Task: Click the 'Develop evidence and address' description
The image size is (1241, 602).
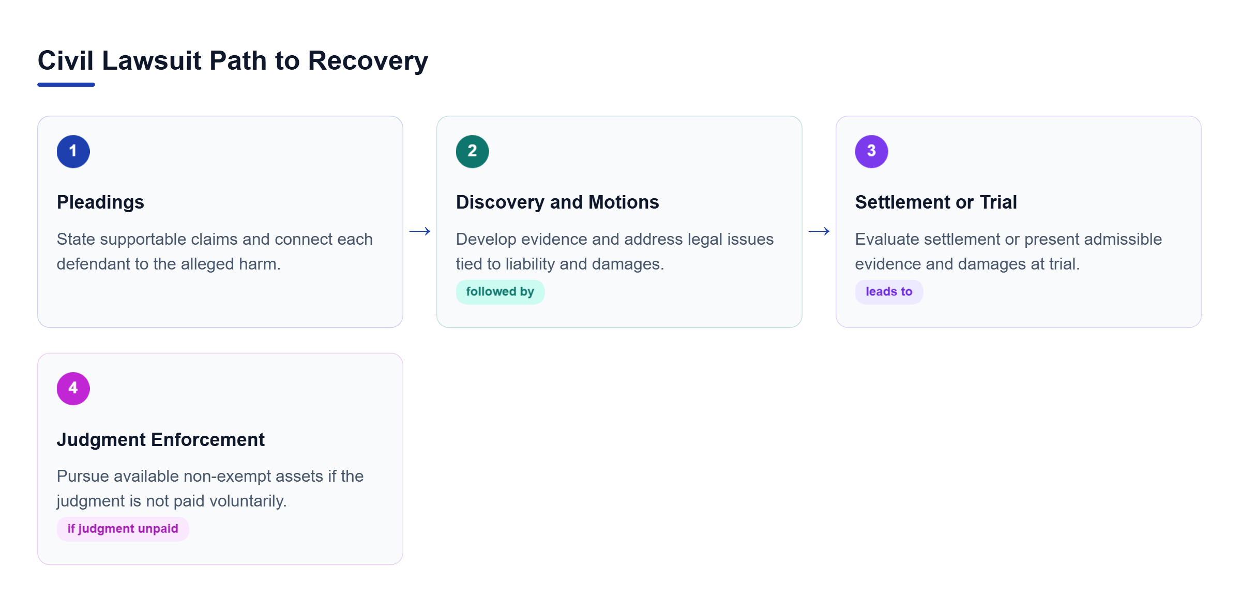Action: (x=615, y=251)
